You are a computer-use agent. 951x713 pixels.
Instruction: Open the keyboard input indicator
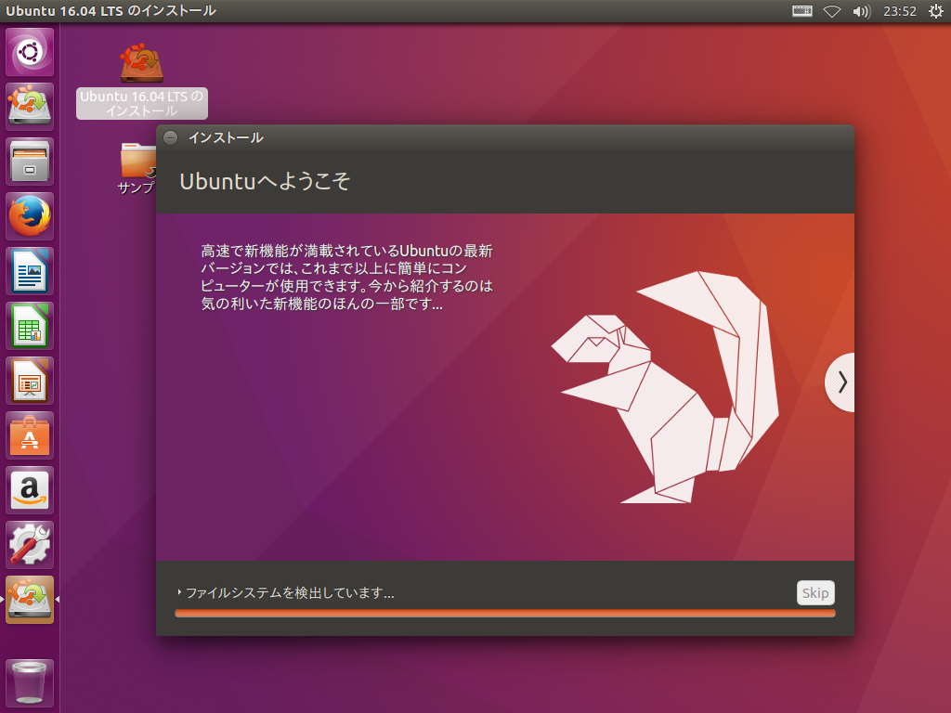coord(801,11)
